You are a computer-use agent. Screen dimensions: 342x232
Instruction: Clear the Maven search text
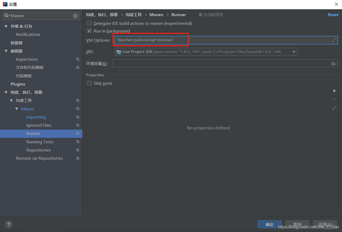click(76, 16)
